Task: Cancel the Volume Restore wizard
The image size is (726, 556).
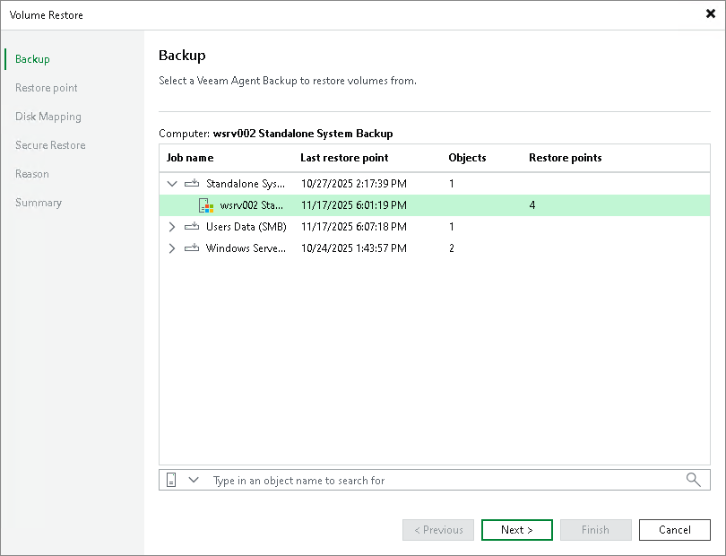Action: click(x=674, y=529)
